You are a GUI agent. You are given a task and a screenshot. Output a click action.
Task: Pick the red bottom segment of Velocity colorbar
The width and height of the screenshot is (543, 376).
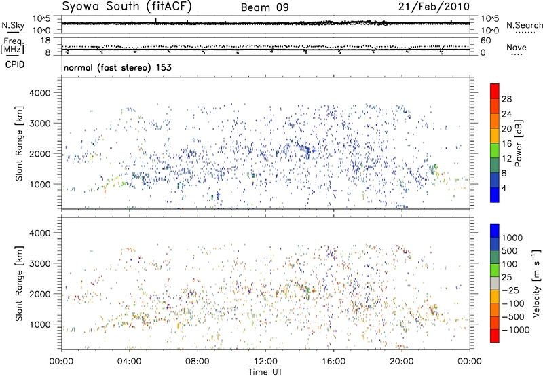495,336
